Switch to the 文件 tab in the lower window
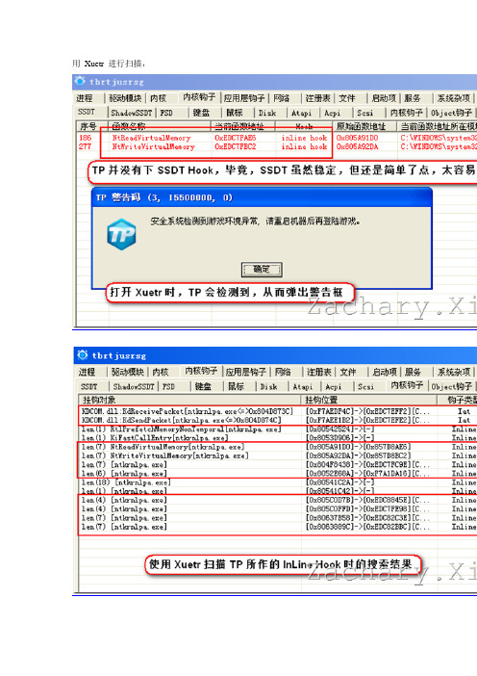This screenshot has width=477, height=676. click(x=348, y=372)
